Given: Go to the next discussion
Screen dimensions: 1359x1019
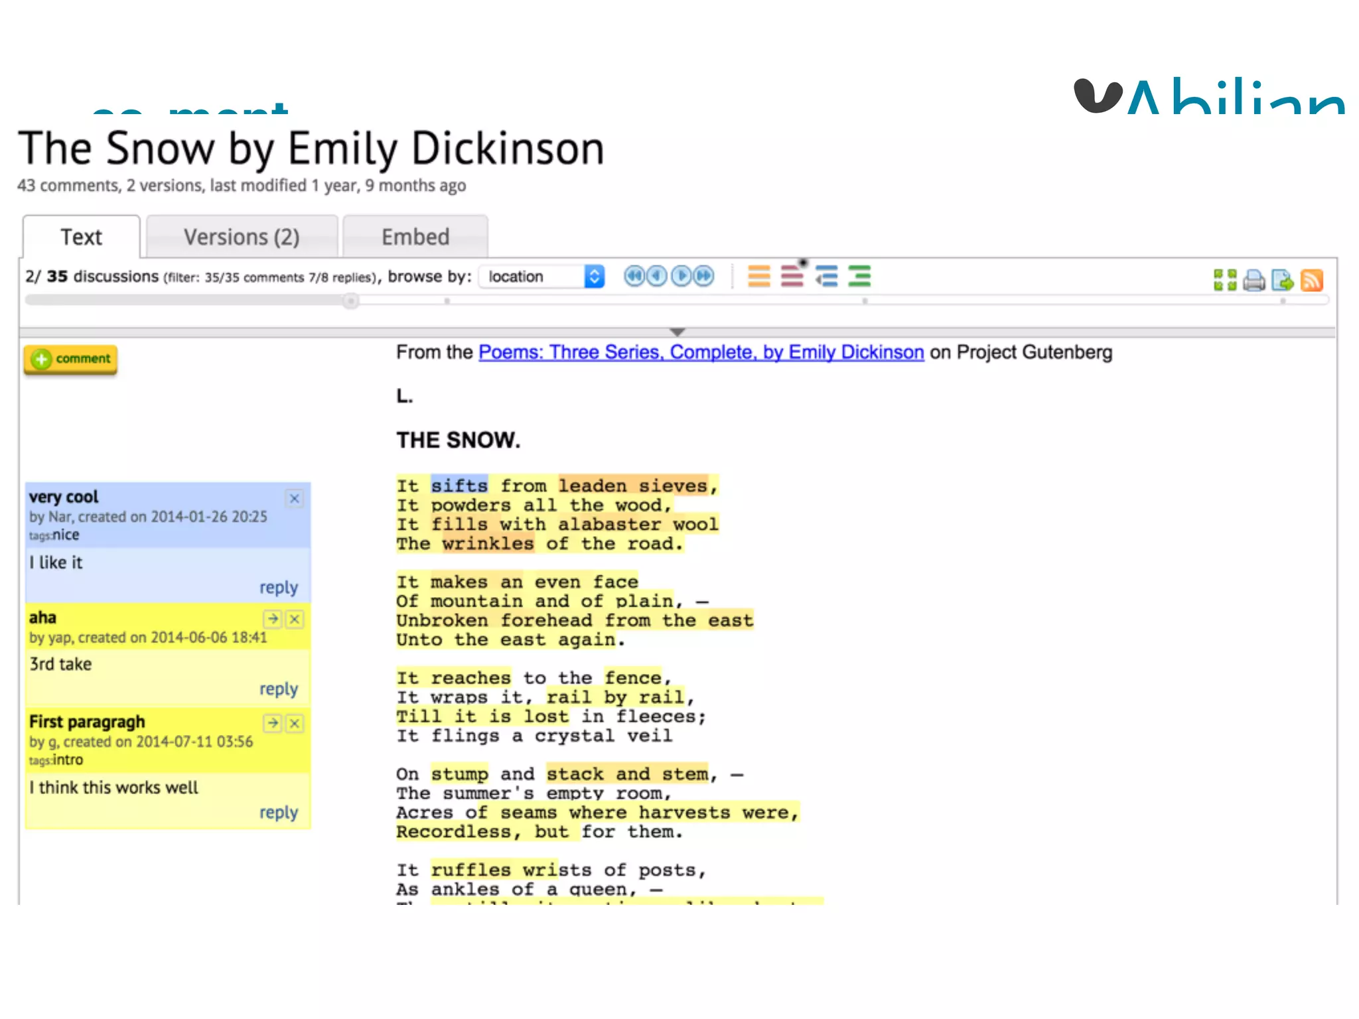Looking at the screenshot, I should coord(681,276).
